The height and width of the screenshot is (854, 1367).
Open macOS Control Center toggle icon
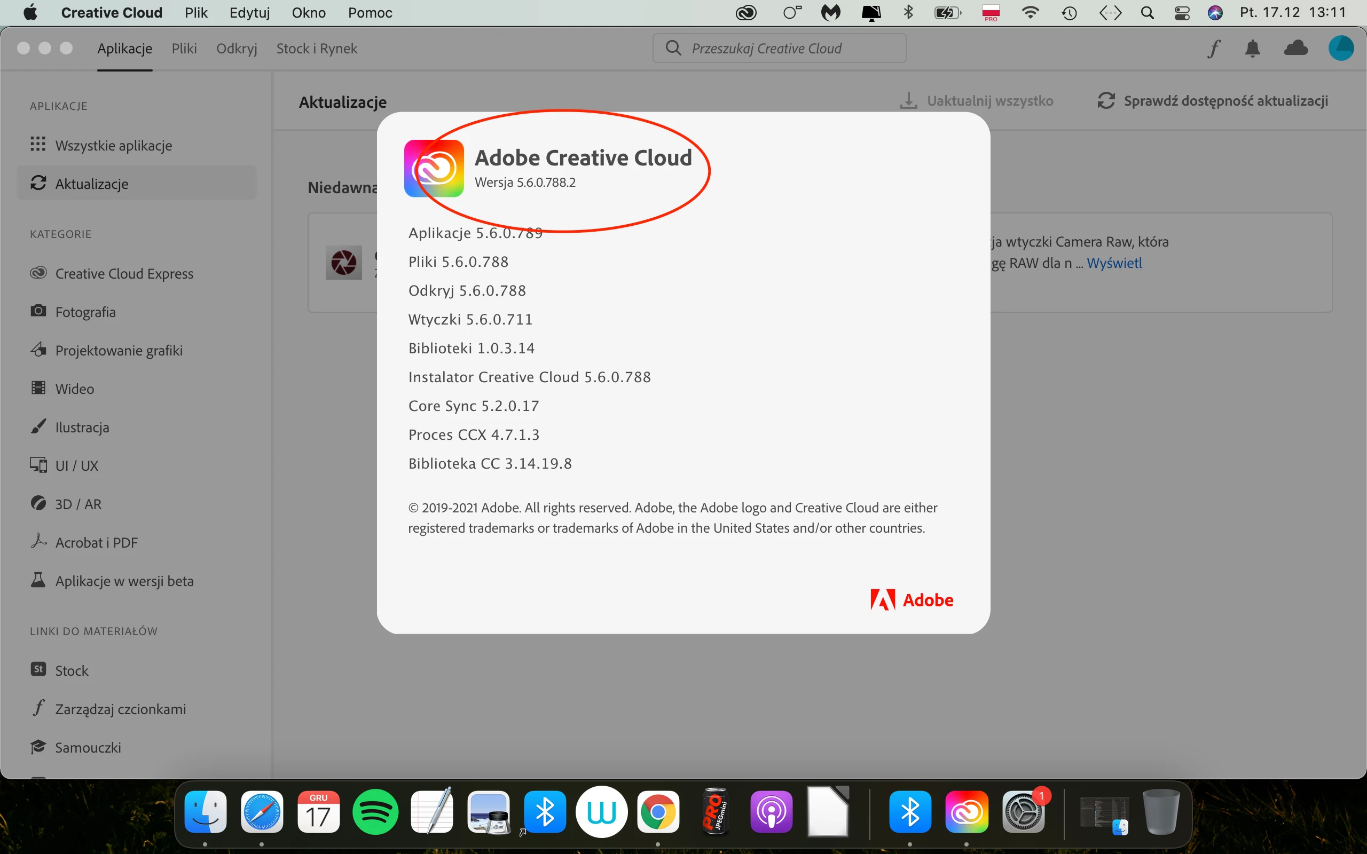(x=1182, y=12)
